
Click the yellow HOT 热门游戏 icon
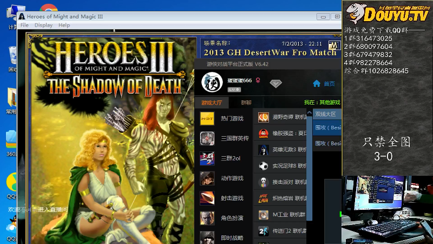tap(207, 118)
